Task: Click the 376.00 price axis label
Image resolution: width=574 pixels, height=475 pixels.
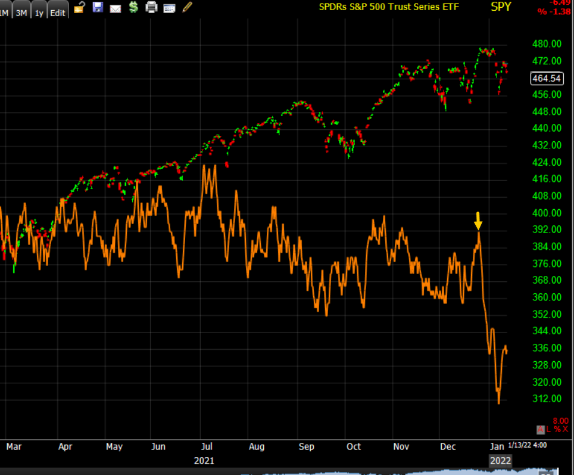Action: point(547,263)
